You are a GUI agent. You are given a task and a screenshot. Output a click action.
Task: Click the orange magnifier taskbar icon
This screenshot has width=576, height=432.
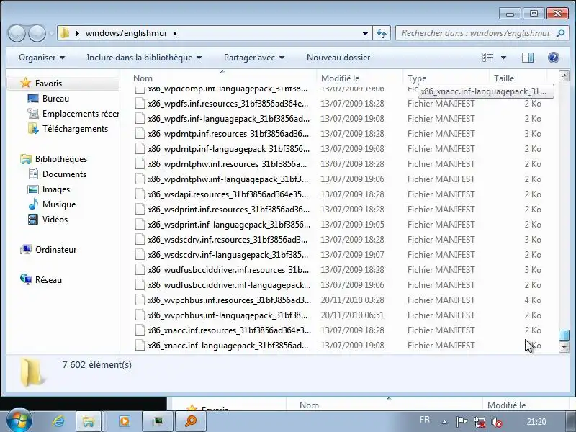pyautogui.click(x=190, y=421)
